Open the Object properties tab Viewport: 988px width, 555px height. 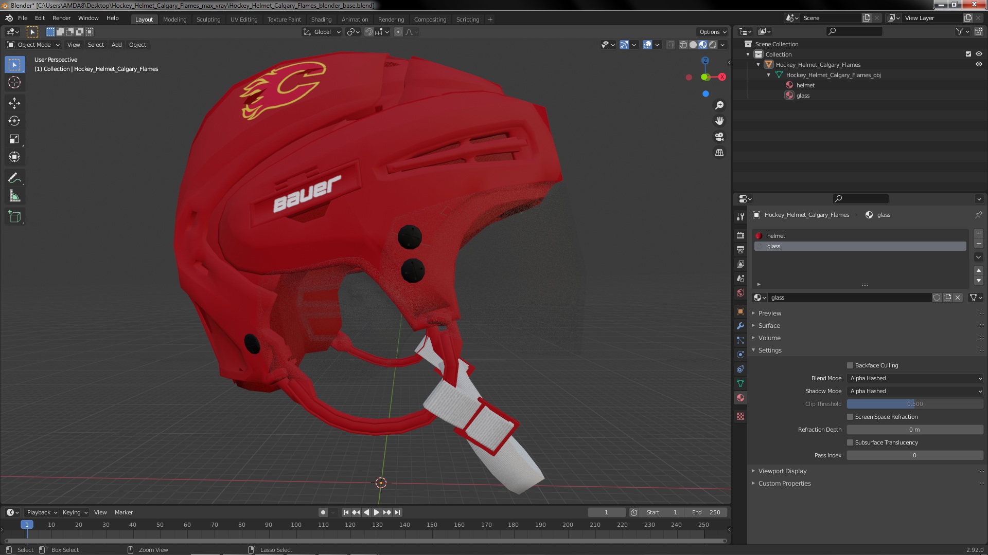(x=740, y=311)
